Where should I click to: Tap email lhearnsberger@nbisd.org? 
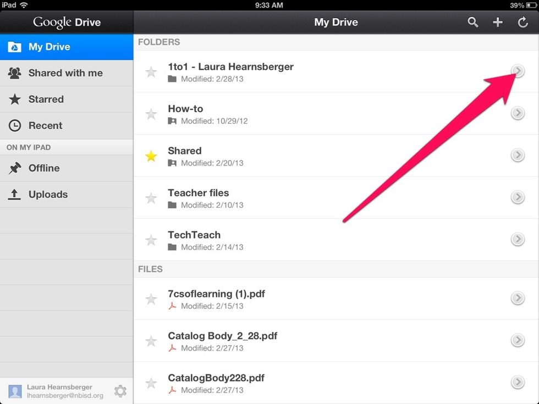[65, 396]
